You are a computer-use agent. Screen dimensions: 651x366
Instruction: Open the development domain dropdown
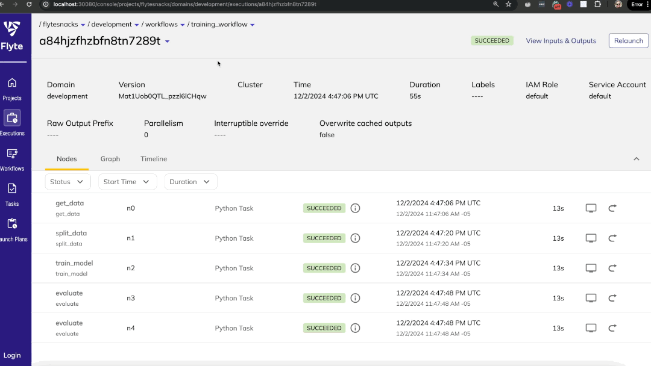coord(137,25)
